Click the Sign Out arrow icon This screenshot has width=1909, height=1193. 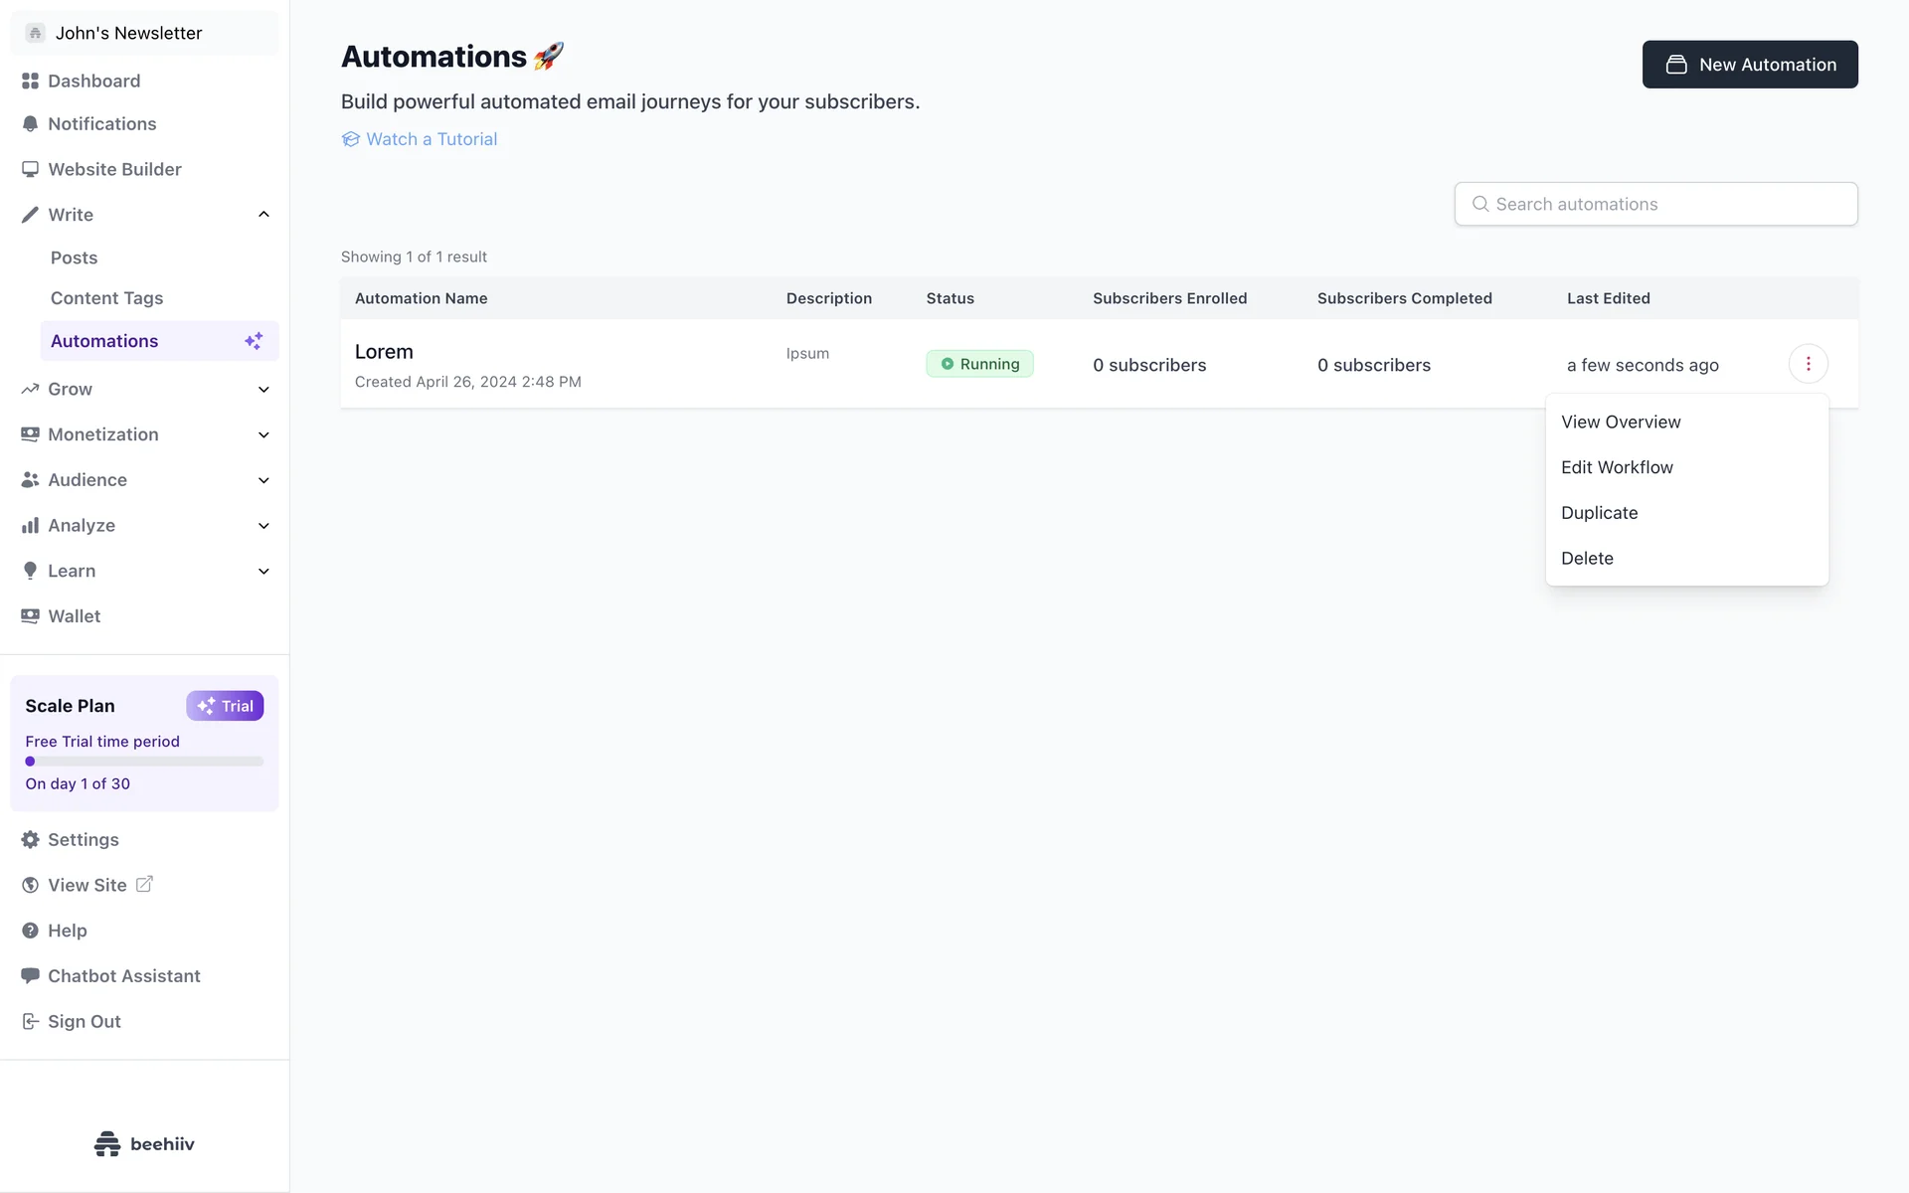click(30, 1021)
